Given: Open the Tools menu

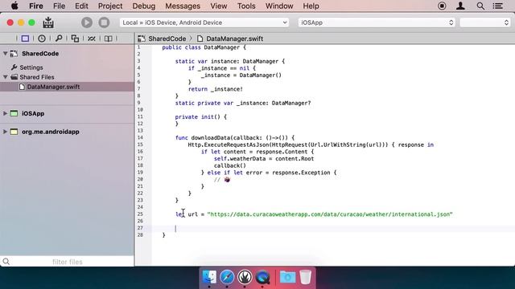Looking at the screenshot, I should (246, 6).
